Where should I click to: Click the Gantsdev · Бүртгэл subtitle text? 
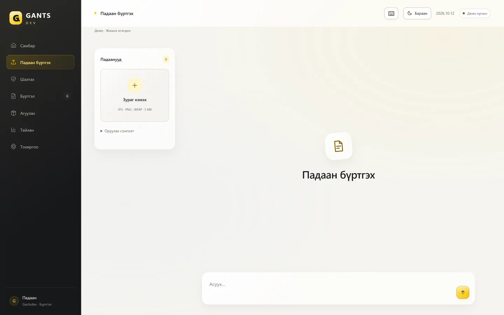pos(37,304)
